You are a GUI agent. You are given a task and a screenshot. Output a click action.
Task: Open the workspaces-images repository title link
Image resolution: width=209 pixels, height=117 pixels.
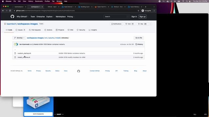(27, 24)
